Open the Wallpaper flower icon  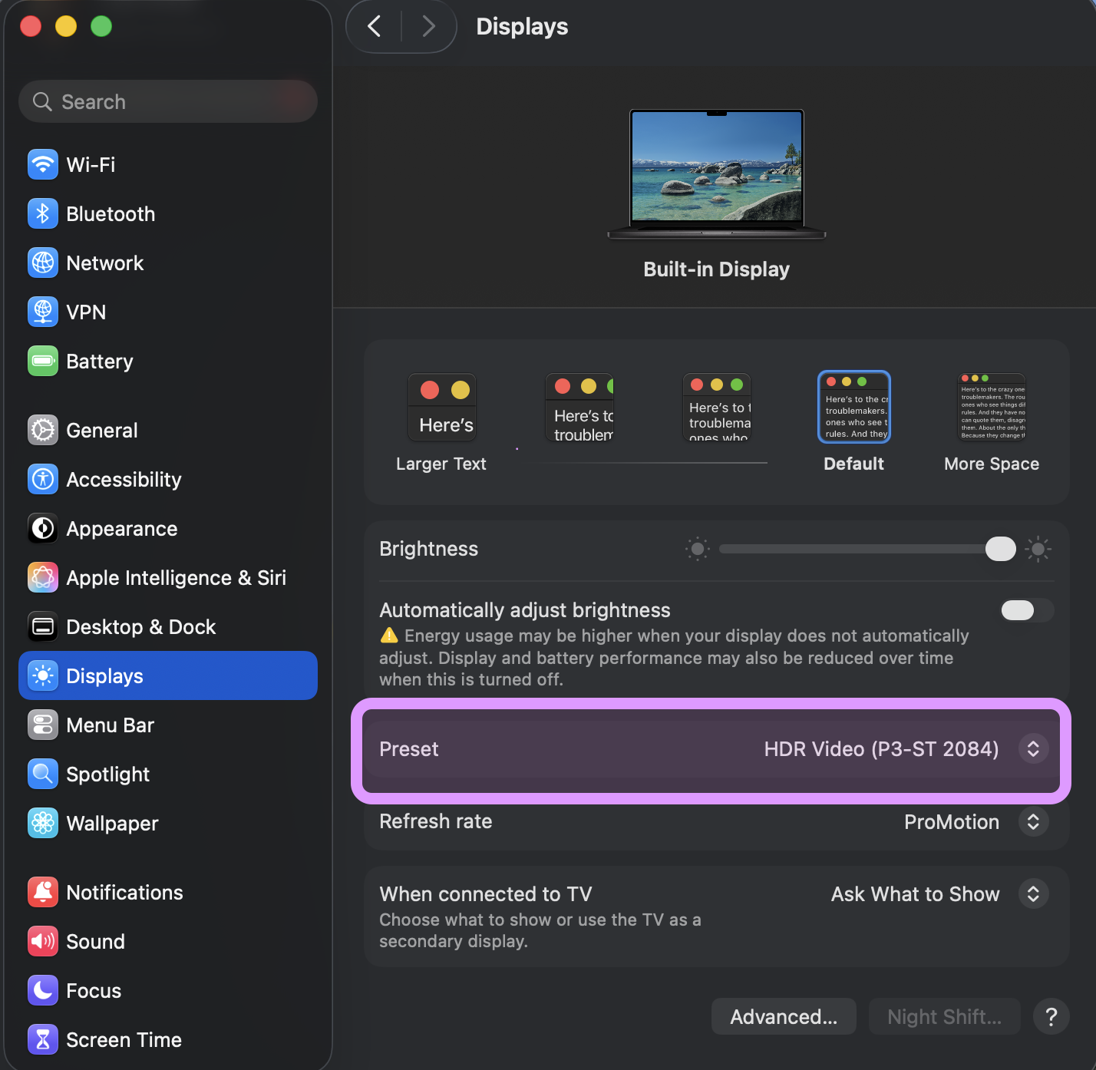point(43,823)
